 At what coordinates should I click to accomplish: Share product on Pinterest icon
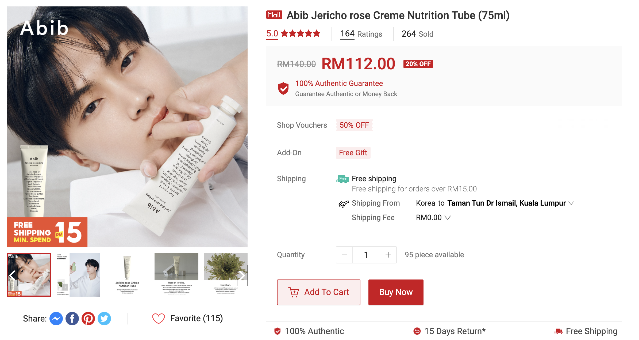pyautogui.click(x=88, y=319)
